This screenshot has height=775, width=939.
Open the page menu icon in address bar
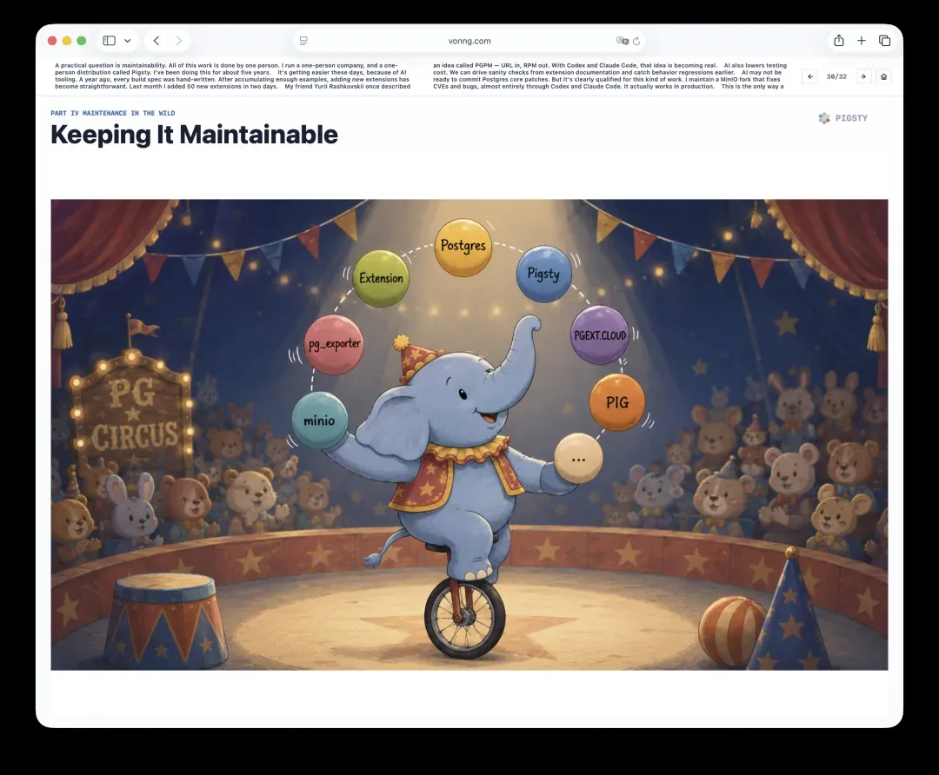click(x=303, y=41)
